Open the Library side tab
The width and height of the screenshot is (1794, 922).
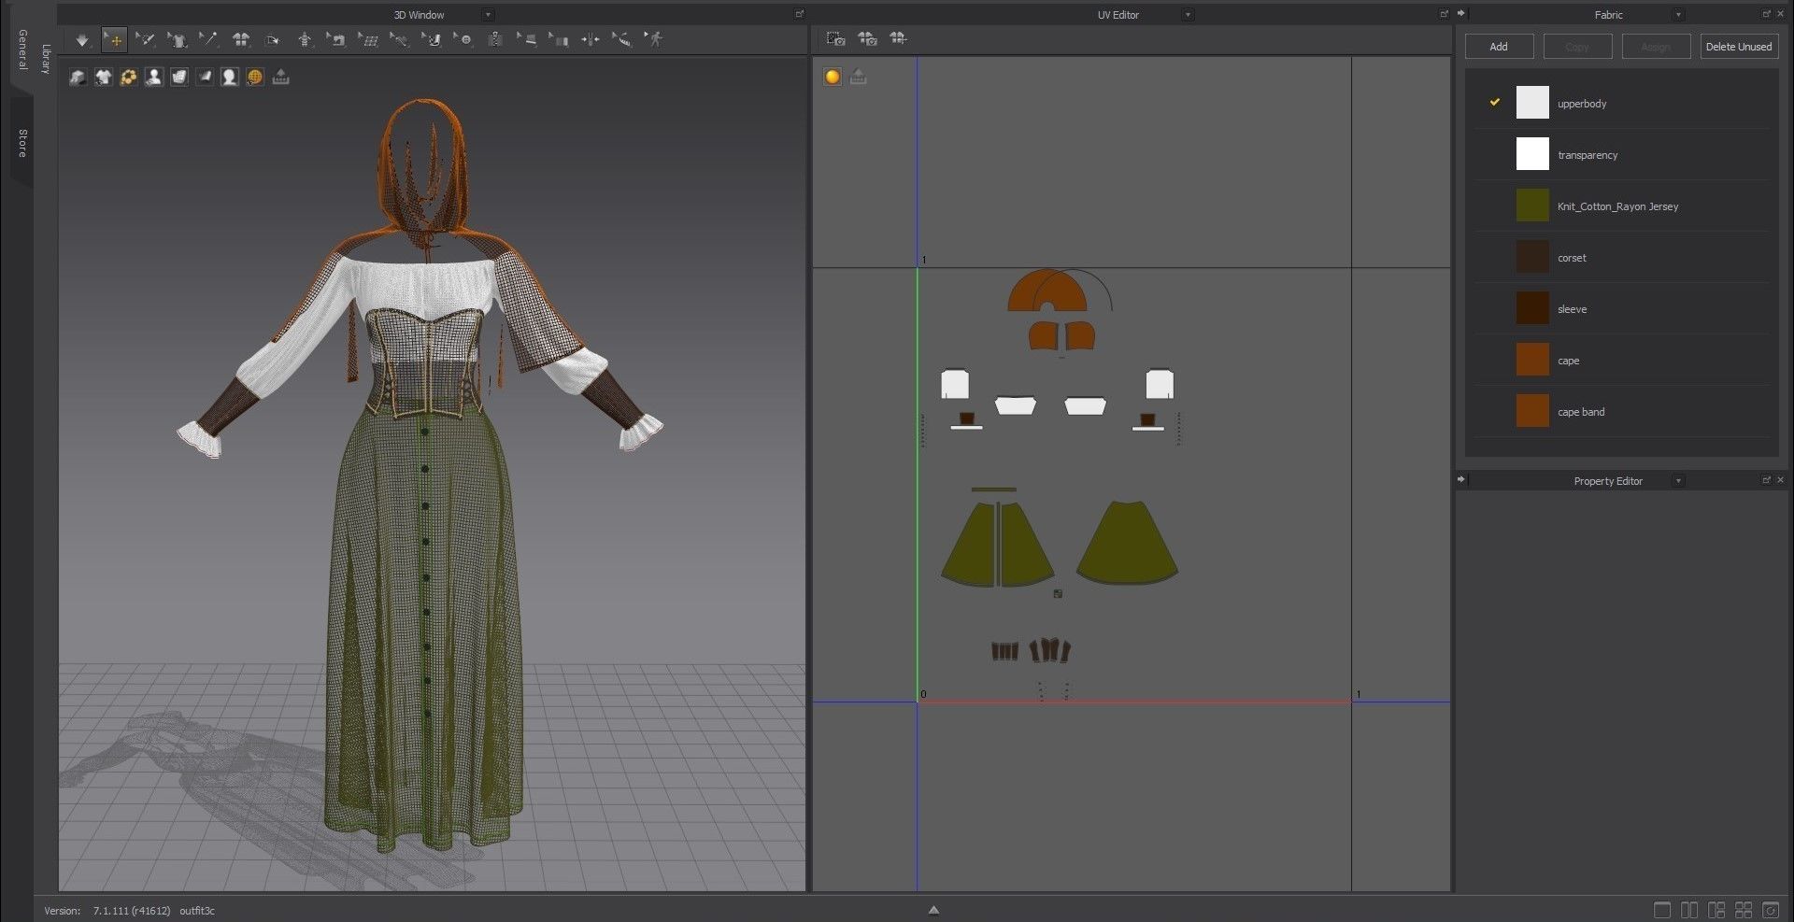[46, 59]
